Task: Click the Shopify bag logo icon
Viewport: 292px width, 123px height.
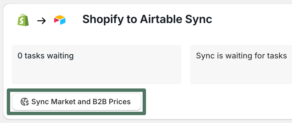Action: tap(23, 20)
